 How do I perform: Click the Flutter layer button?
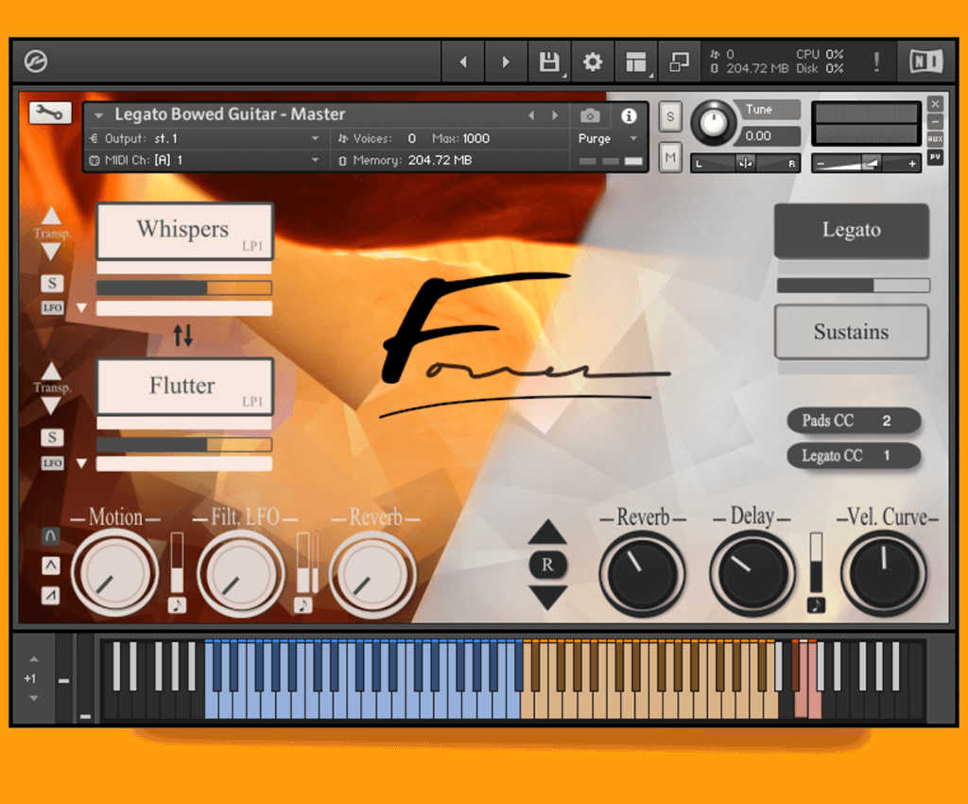point(184,386)
